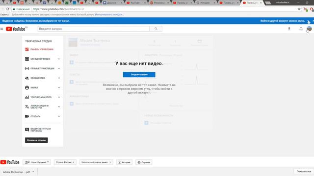Open Сервисы in bookmarks bar
The height and width of the screenshot is (176, 314).
(4, 15)
